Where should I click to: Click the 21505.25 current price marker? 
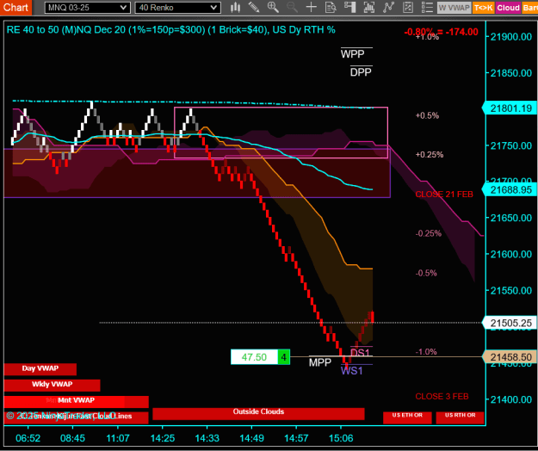click(510, 323)
